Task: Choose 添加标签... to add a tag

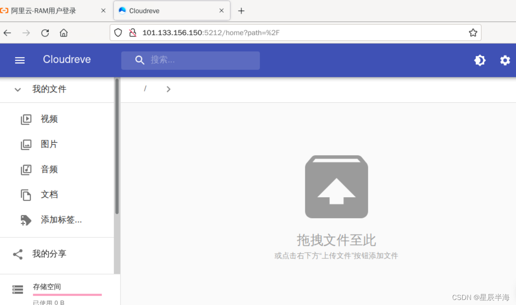Action: [61, 220]
